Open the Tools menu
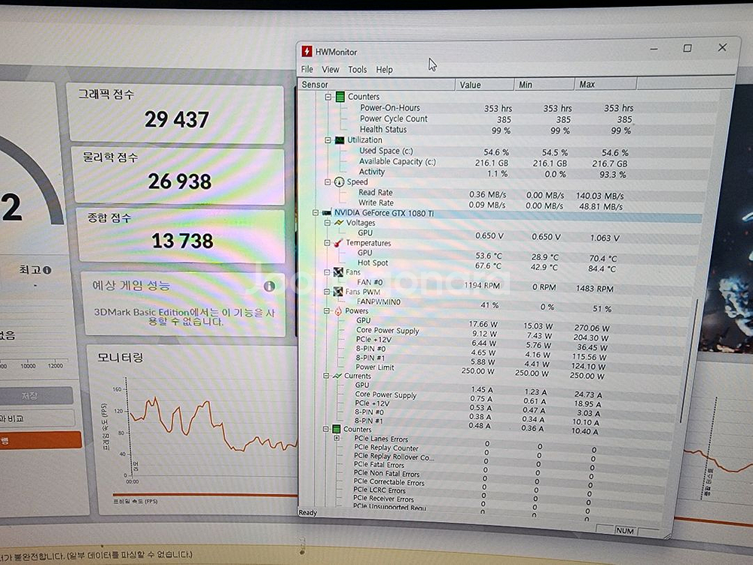The height and width of the screenshot is (565, 753). click(x=358, y=69)
